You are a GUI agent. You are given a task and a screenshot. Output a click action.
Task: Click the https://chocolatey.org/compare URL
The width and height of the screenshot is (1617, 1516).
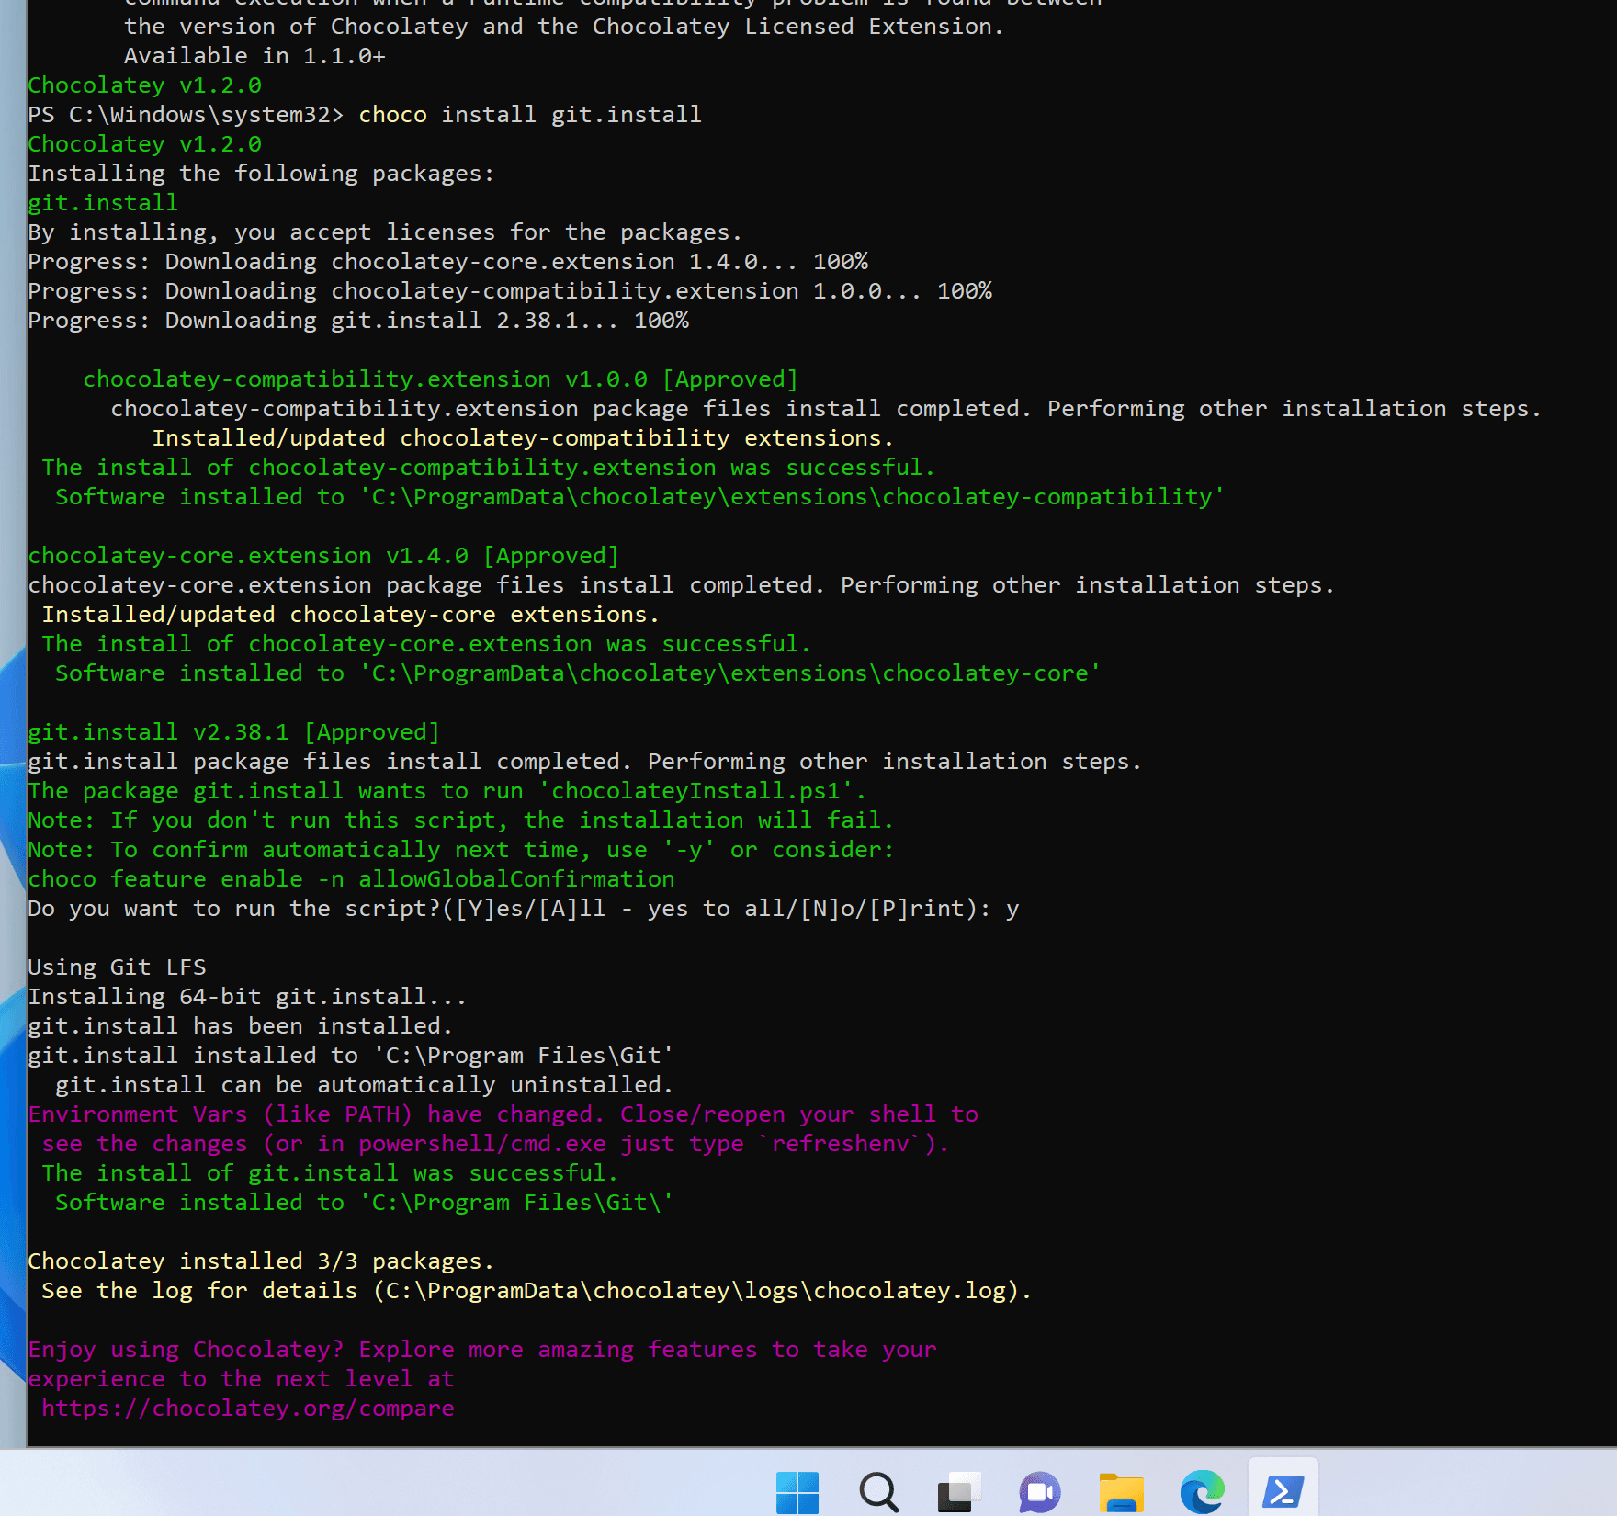click(x=248, y=1409)
